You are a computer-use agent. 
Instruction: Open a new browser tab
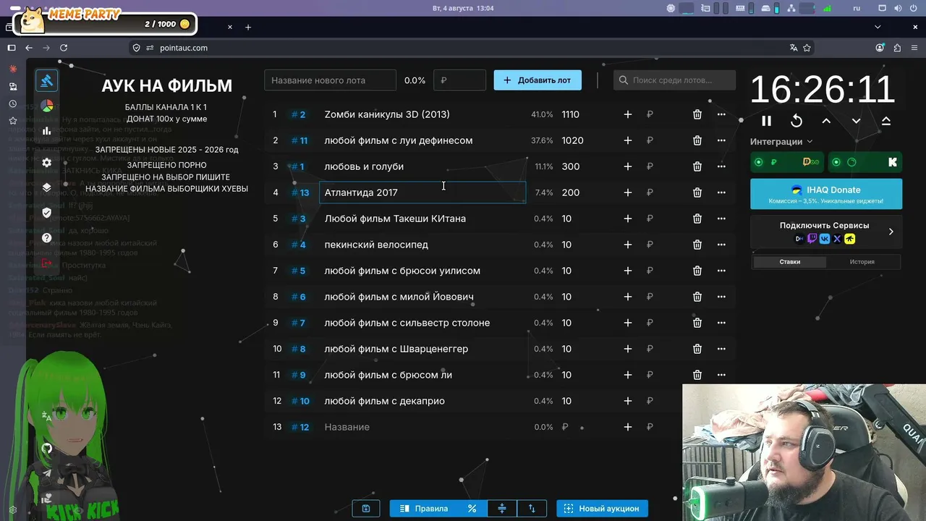coord(248,27)
